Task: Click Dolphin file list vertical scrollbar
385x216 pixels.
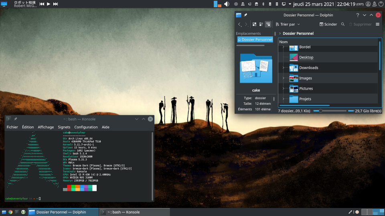Action: point(380,55)
